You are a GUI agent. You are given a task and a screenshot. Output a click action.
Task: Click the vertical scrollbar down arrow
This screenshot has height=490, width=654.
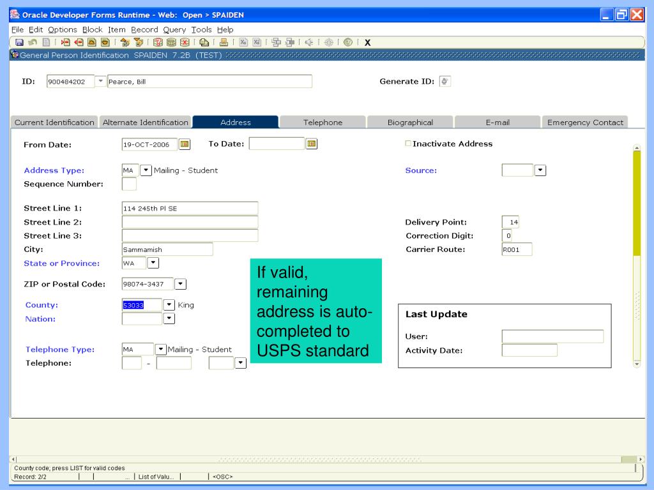[x=637, y=364]
